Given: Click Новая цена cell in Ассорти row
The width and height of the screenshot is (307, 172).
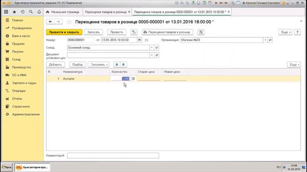Looking at the screenshot, I should click(175, 79).
